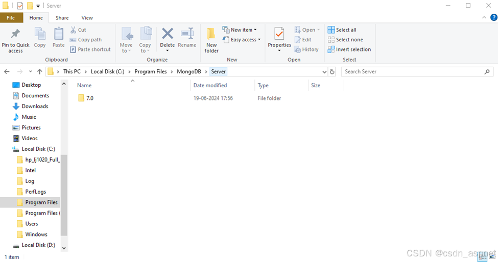Open Quick Access Toolbar customize dropdown
Viewport: 498px width, 262px height.
(x=38, y=6)
